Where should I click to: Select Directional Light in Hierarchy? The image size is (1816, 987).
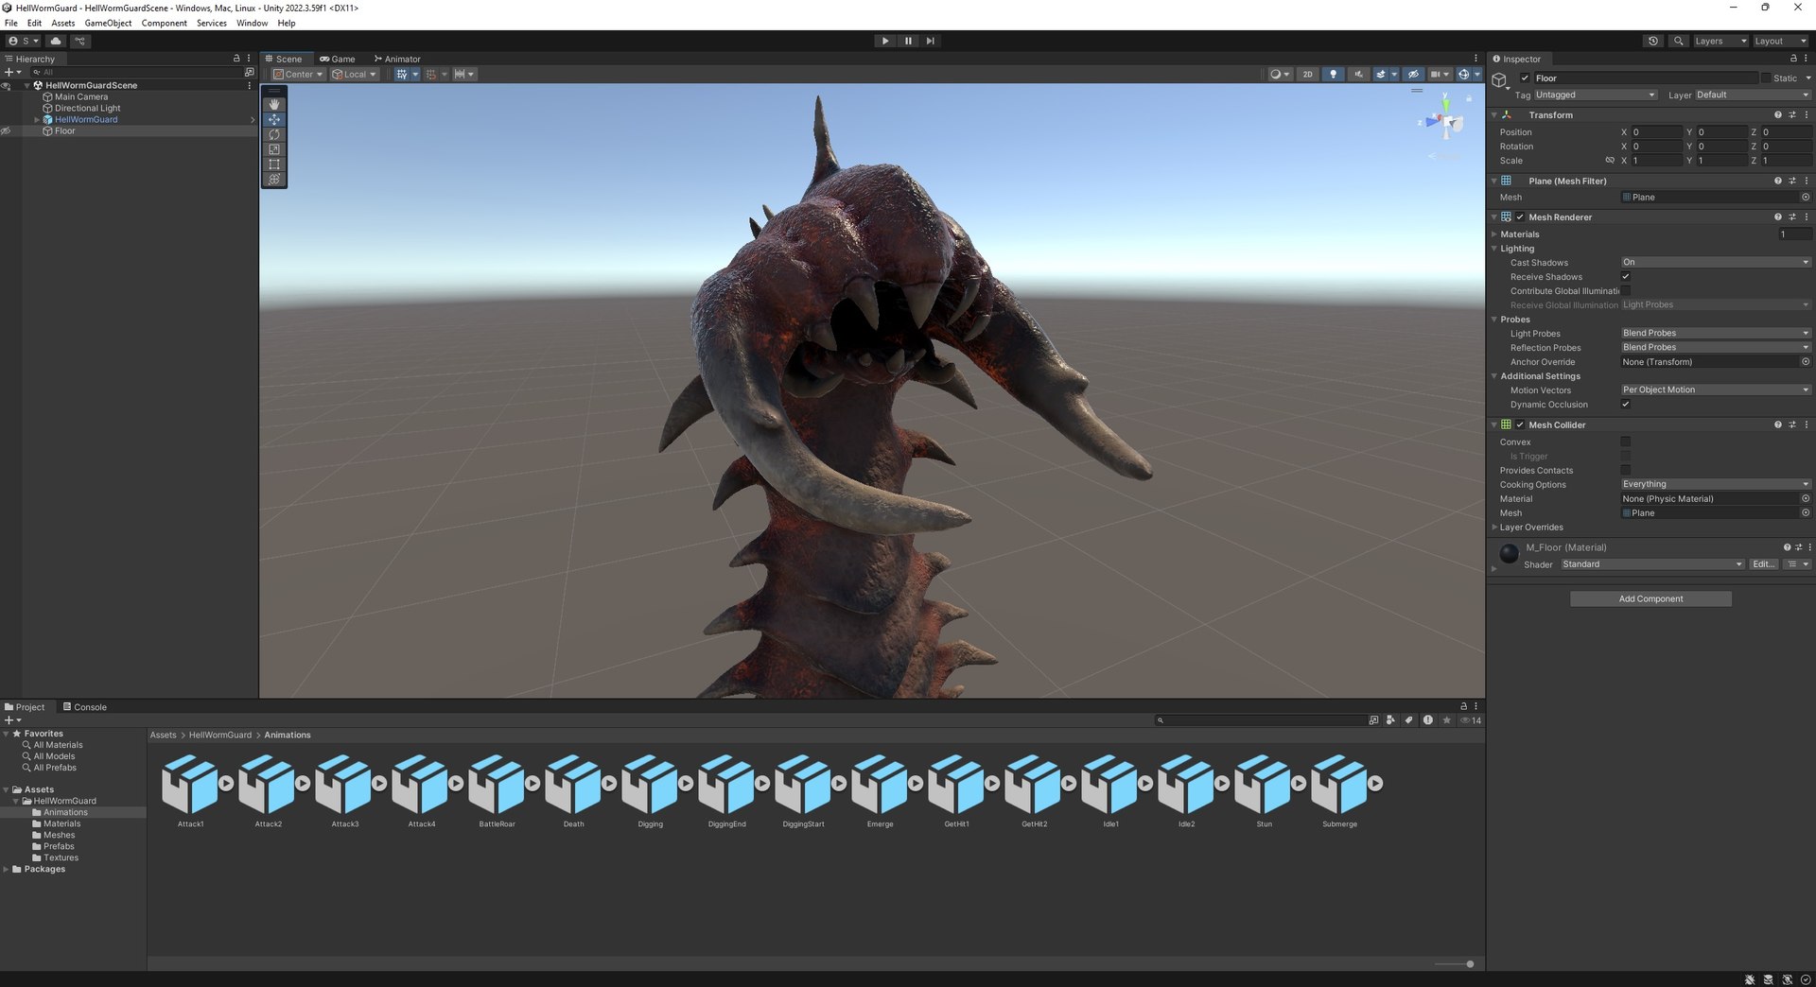(87, 108)
